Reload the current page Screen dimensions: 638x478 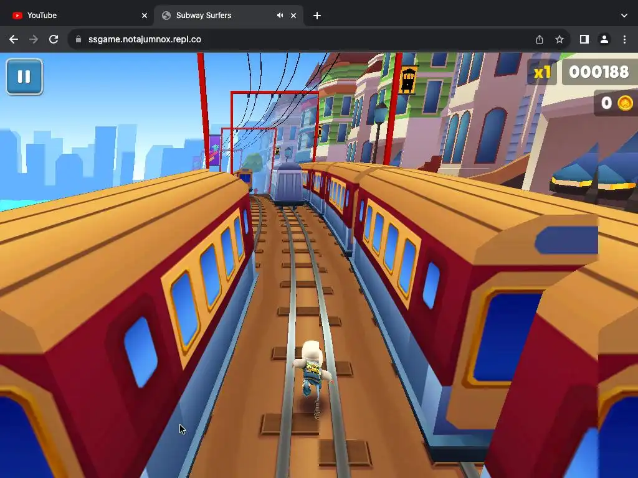point(54,39)
